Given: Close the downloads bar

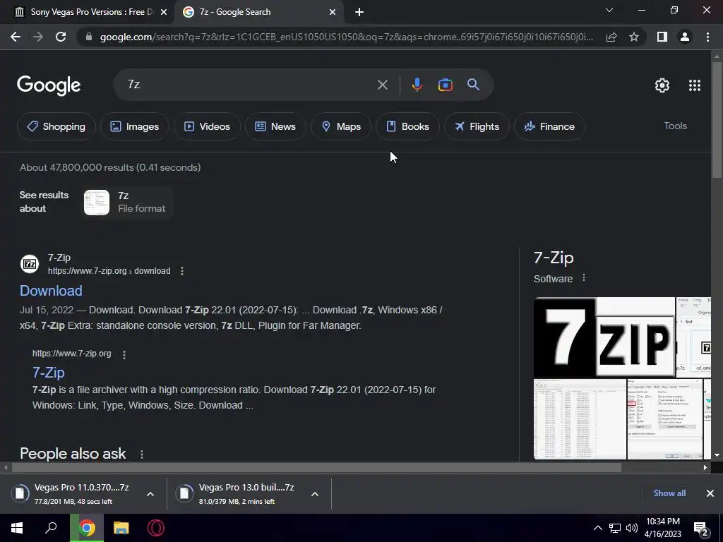Looking at the screenshot, I should (710, 493).
